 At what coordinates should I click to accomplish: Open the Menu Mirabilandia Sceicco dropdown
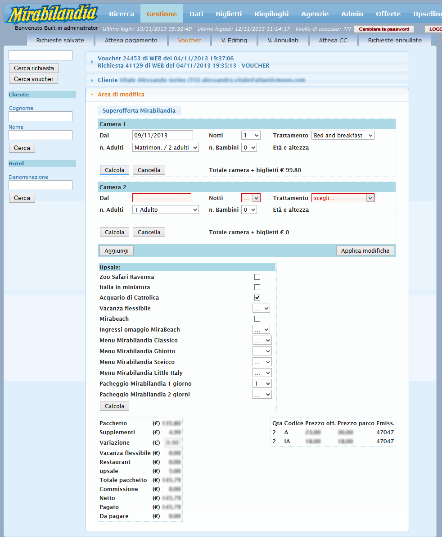tap(262, 362)
